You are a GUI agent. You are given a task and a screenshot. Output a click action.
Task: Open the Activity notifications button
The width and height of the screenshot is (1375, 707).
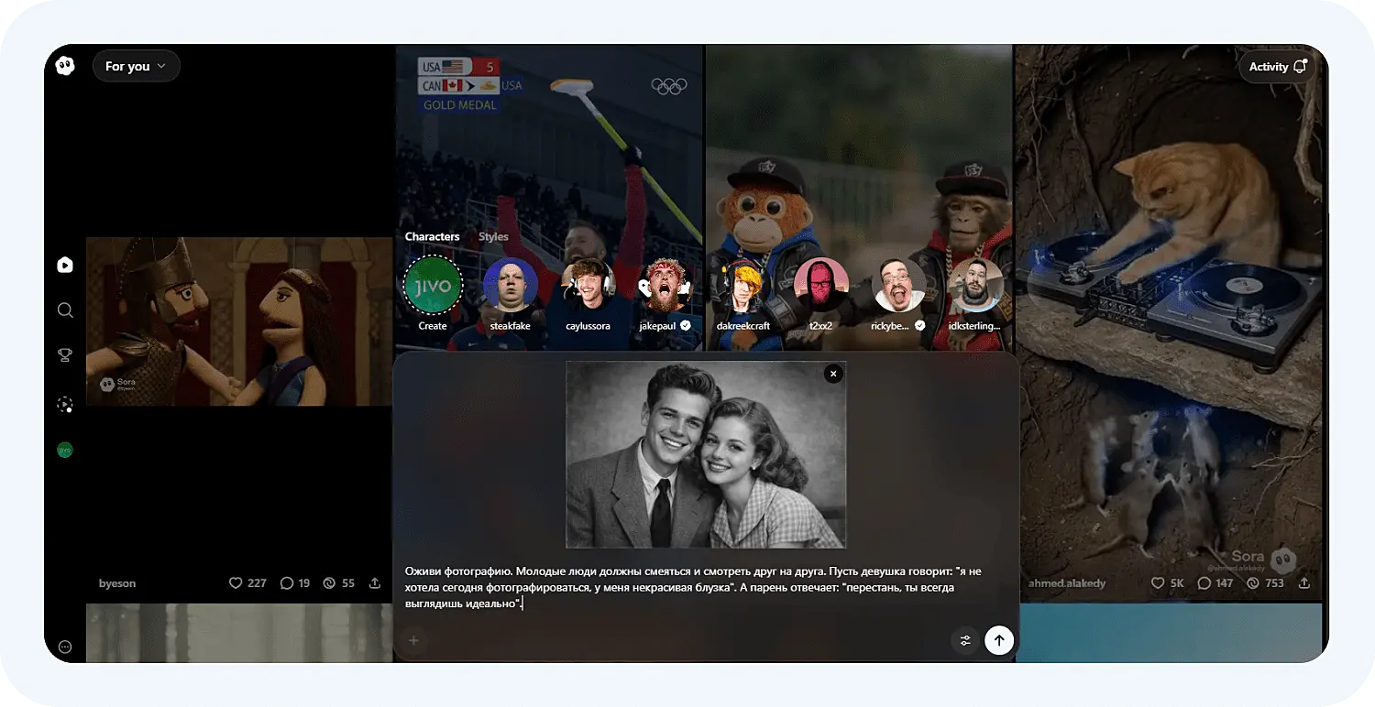tap(1278, 66)
